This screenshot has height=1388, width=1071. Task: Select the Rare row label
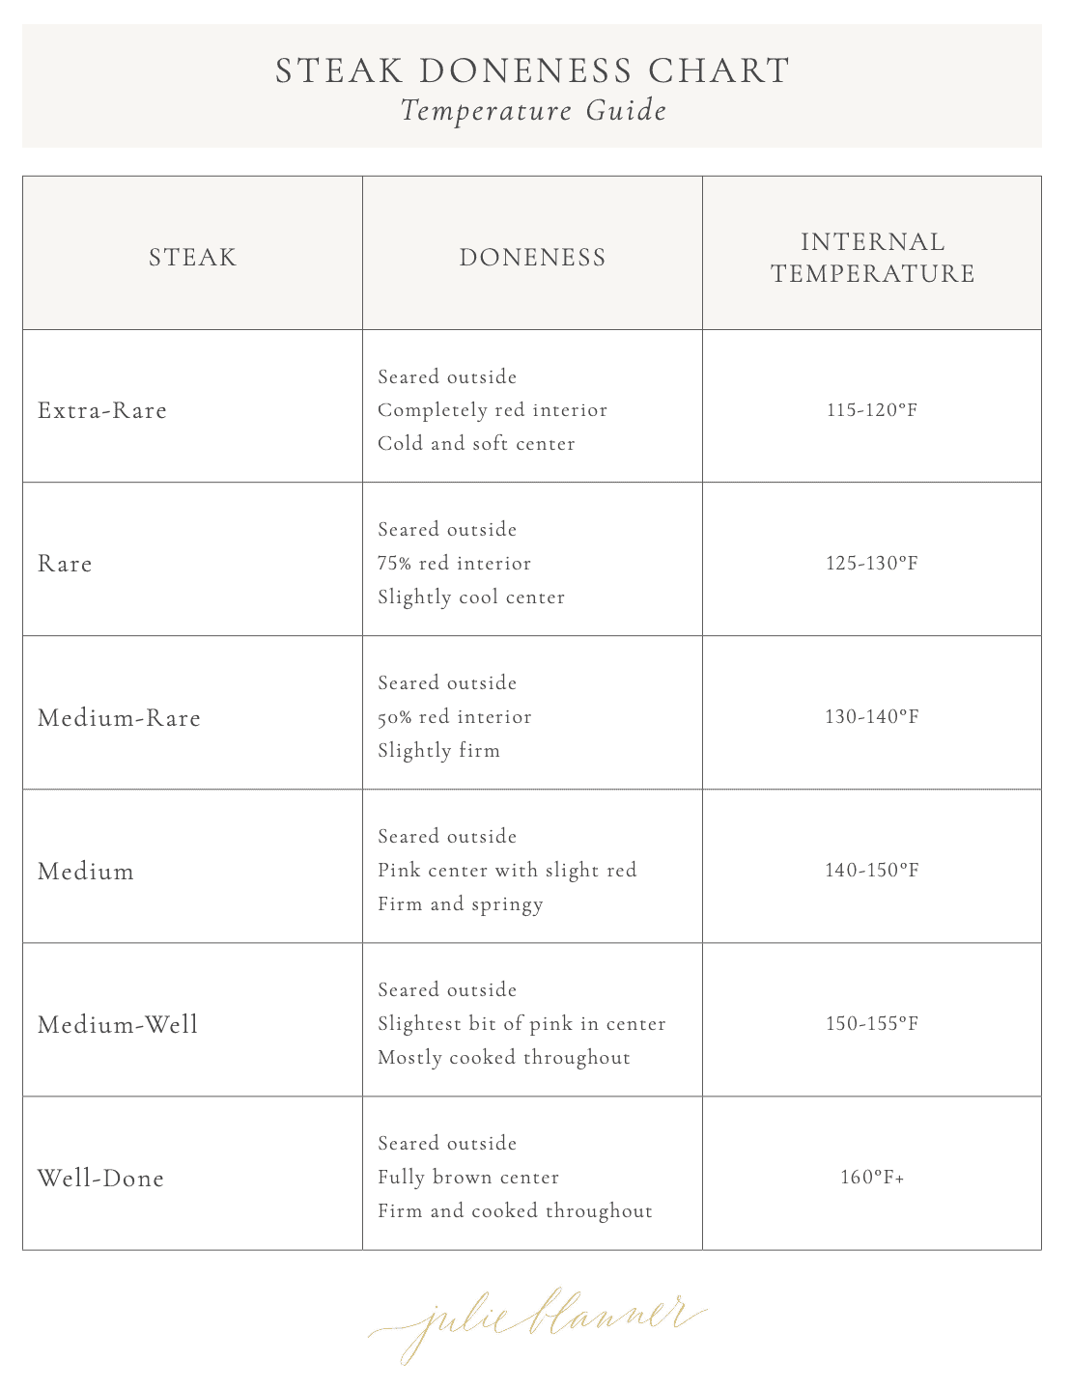pos(65,564)
